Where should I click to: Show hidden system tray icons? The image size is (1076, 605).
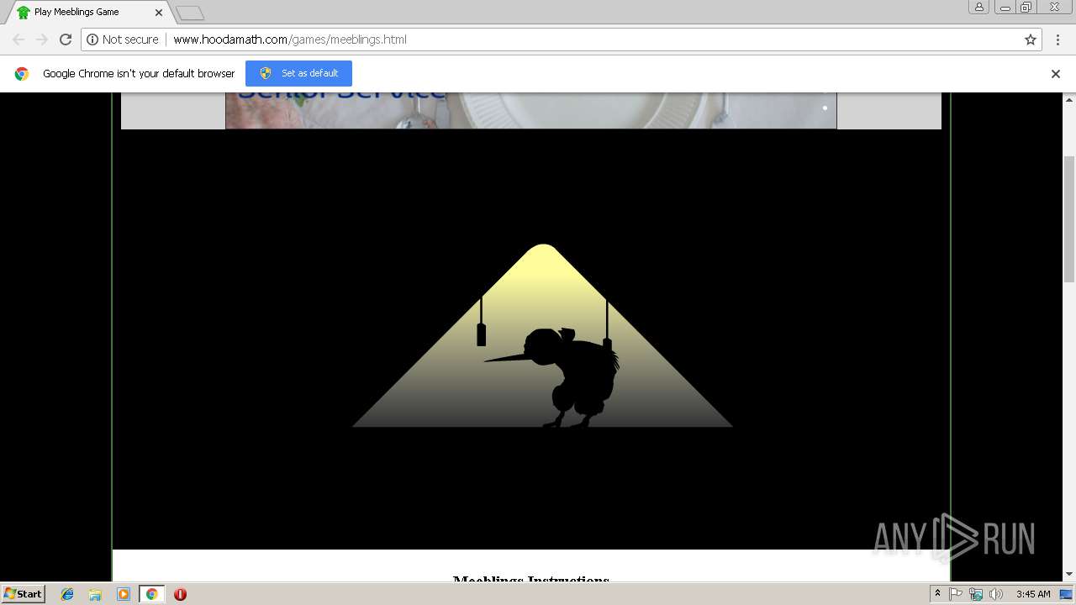[937, 594]
